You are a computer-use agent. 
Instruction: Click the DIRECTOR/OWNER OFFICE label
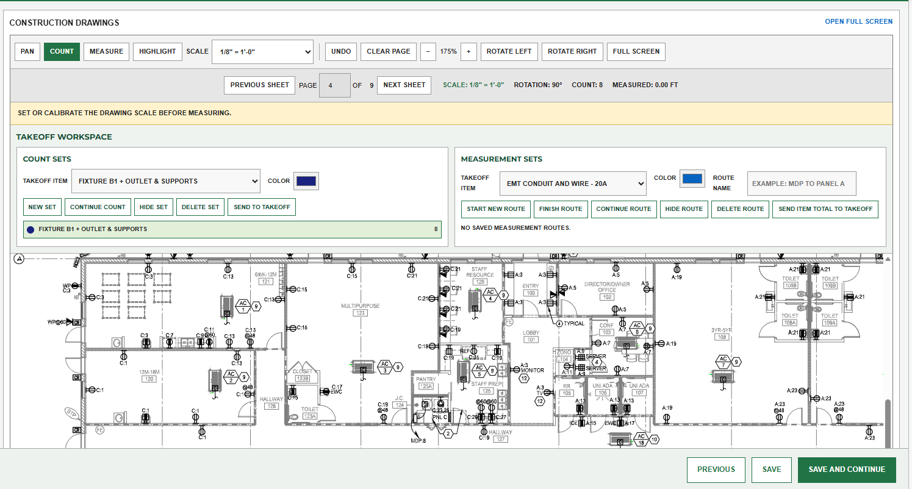click(x=607, y=287)
